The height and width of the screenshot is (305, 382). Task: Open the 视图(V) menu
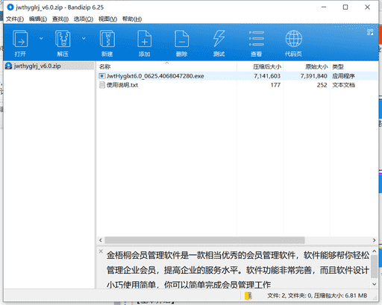107,19
